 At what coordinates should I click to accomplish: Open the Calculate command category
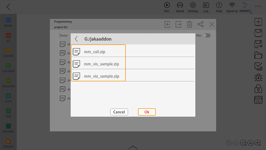[x=8, y=68]
